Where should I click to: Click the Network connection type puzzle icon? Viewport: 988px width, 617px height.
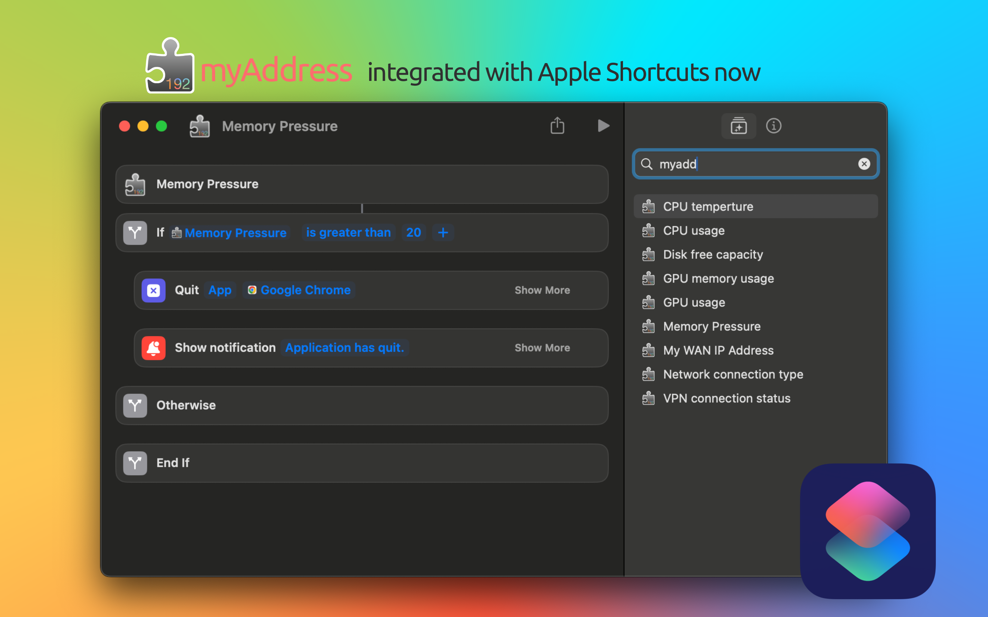[648, 374]
